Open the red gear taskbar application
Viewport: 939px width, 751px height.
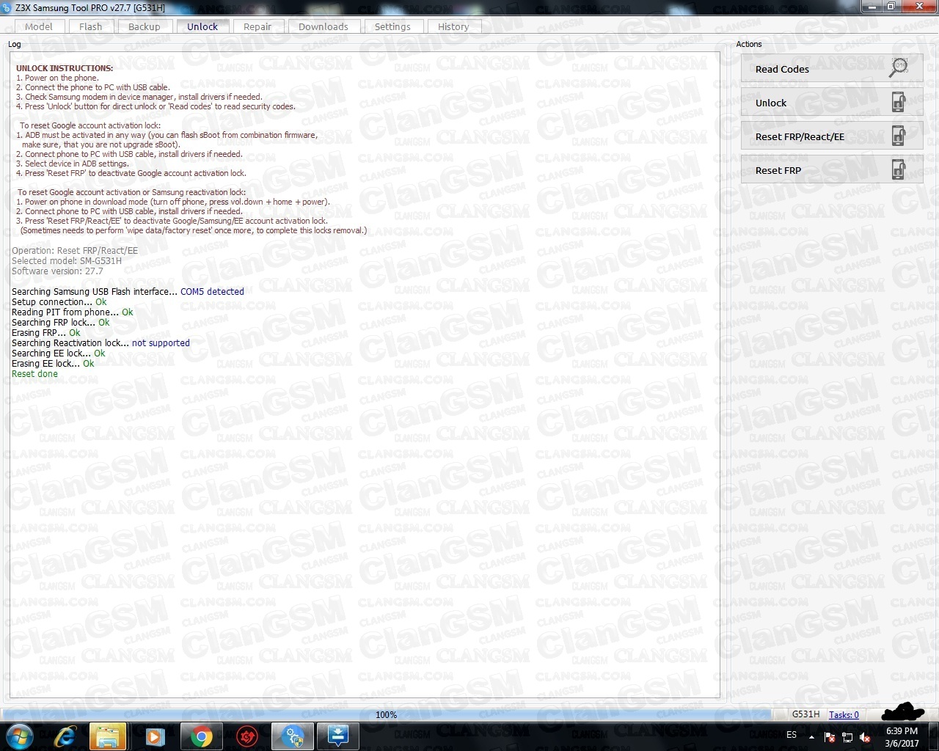[x=247, y=736]
